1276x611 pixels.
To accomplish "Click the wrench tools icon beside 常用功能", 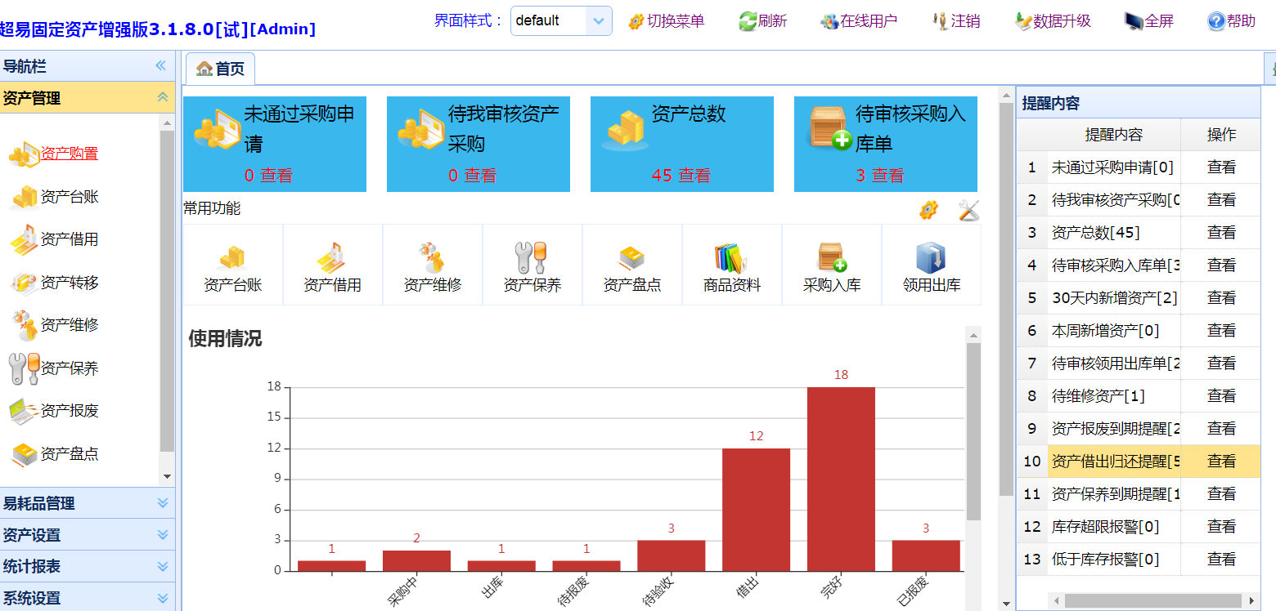I will tap(968, 210).
